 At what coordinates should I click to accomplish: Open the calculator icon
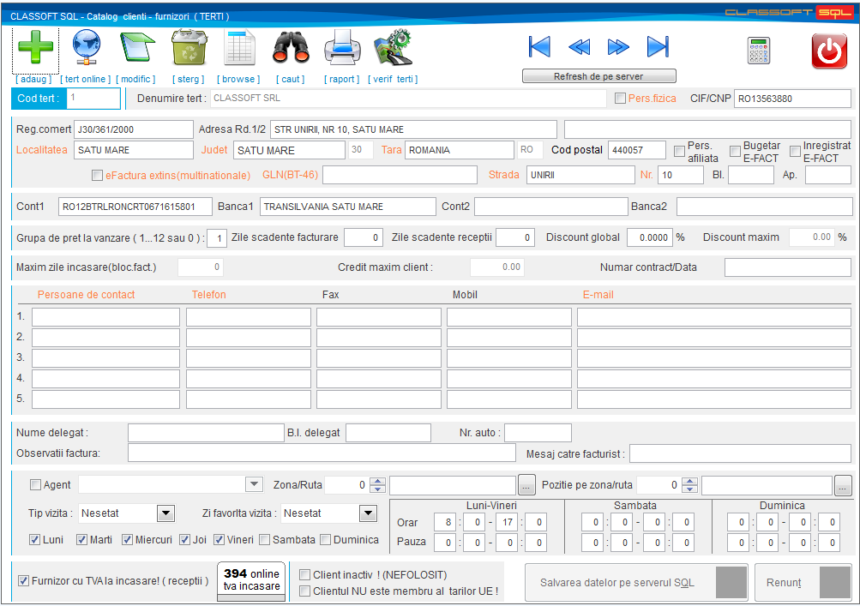pyautogui.click(x=759, y=51)
